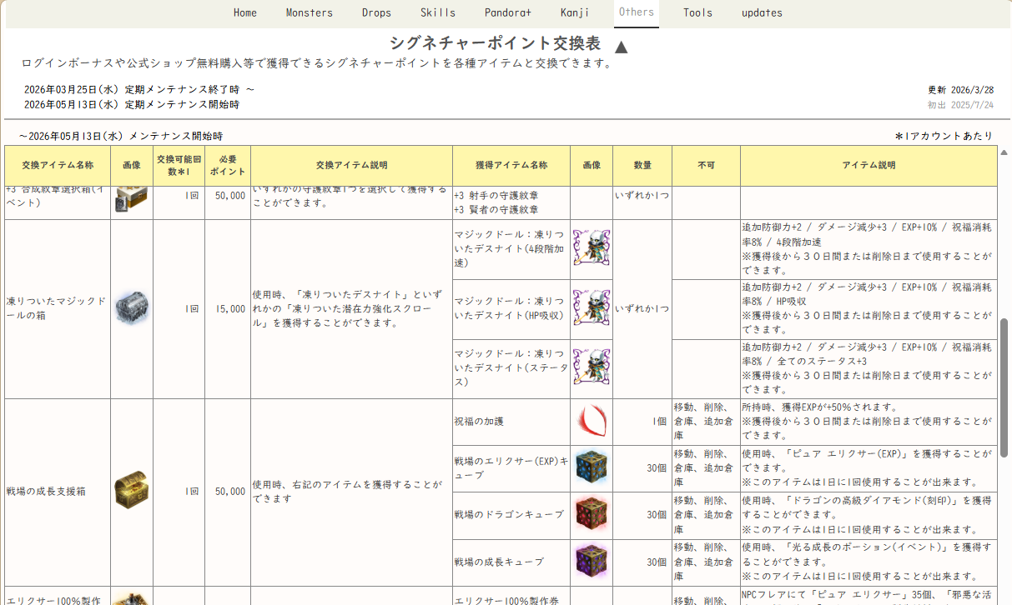
Task: Click the golden 戦場の成長支援箱 chest icon
Action: 132,492
